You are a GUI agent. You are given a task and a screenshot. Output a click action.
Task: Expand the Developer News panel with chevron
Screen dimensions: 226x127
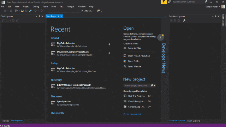(160, 37)
